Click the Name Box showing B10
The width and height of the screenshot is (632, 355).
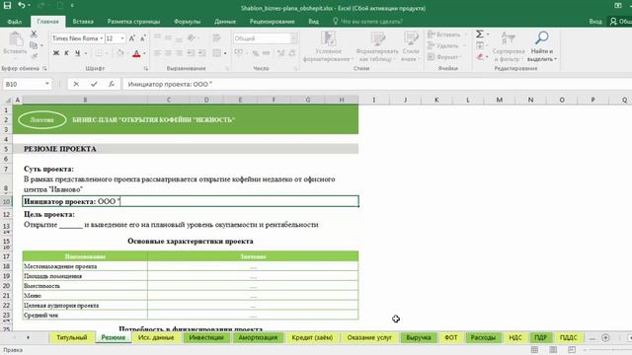(x=24, y=84)
